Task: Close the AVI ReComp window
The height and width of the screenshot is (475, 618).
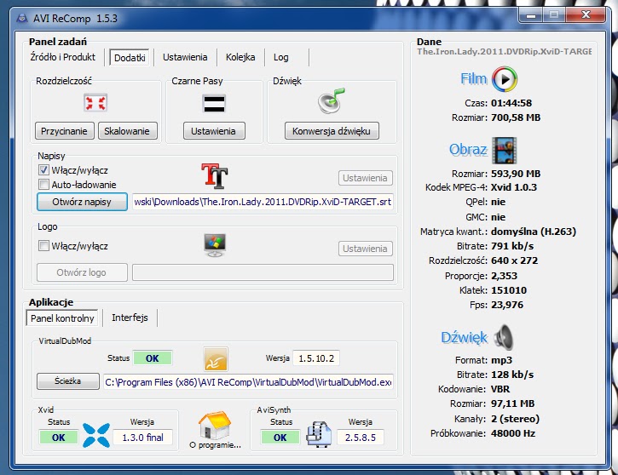Action: click(586, 15)
